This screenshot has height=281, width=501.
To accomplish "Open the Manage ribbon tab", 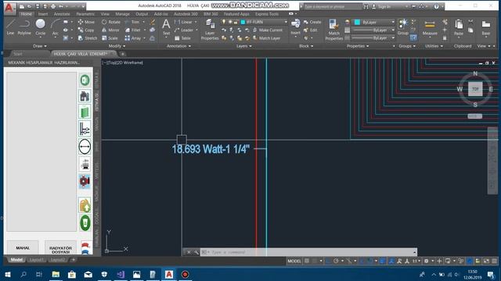I will click(122, 14).
